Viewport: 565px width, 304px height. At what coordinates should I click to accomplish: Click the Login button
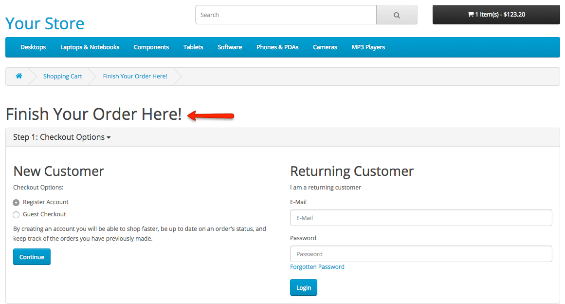pyautogui.click(x=303, y=287)
